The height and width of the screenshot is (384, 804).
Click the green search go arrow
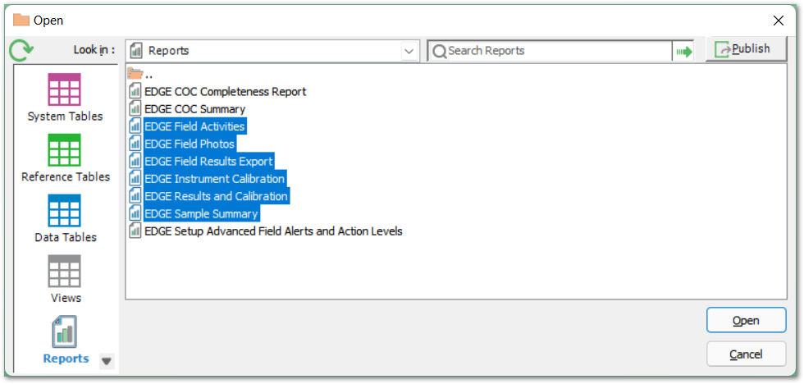[684, 51]
